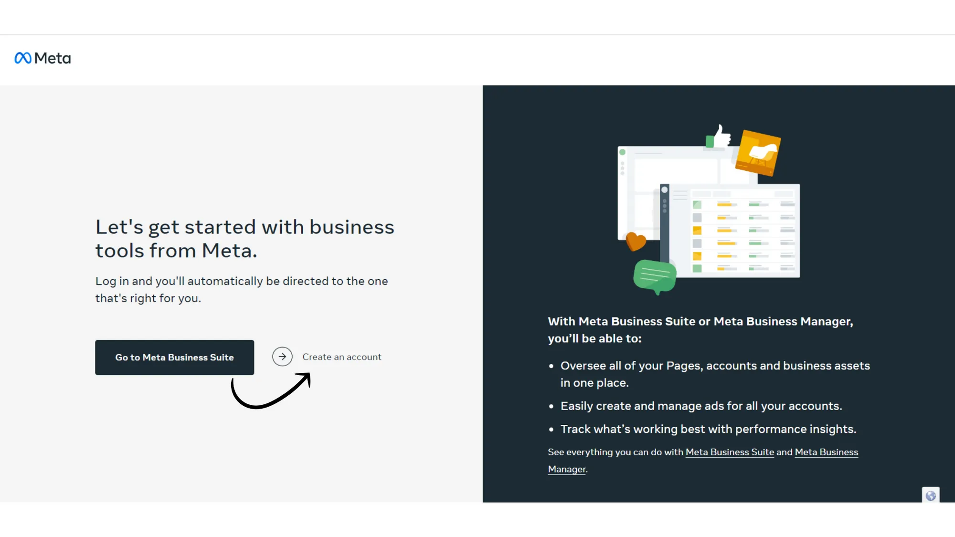Click the green status dot on the dashboard graphic
The image size is (955, 537).
[x=623, y=151]
